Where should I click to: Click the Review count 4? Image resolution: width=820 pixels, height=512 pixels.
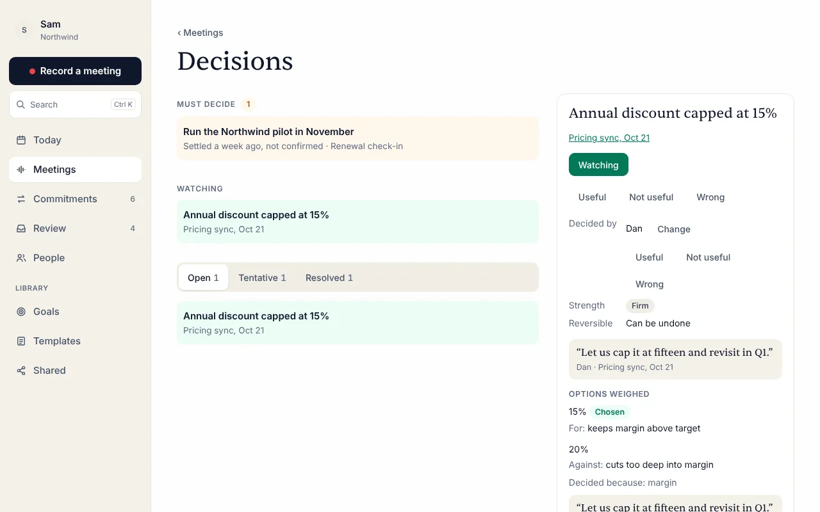(133, 228)
